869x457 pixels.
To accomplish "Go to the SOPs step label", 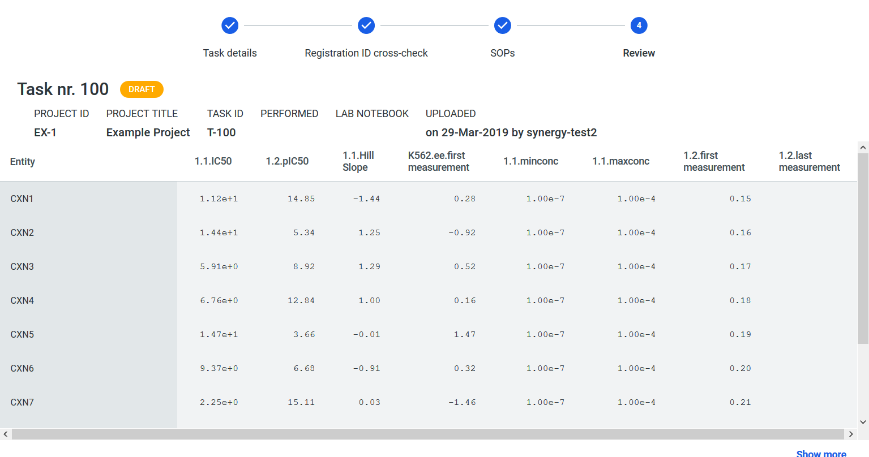I will click(x=503, y=53).
